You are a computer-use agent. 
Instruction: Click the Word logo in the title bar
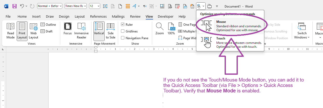coord(6,6)
